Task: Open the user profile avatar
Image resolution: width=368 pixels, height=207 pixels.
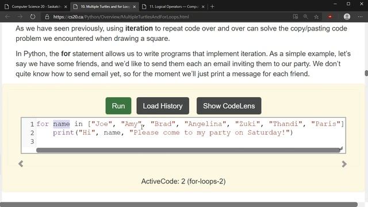Action: click(347, 17)
